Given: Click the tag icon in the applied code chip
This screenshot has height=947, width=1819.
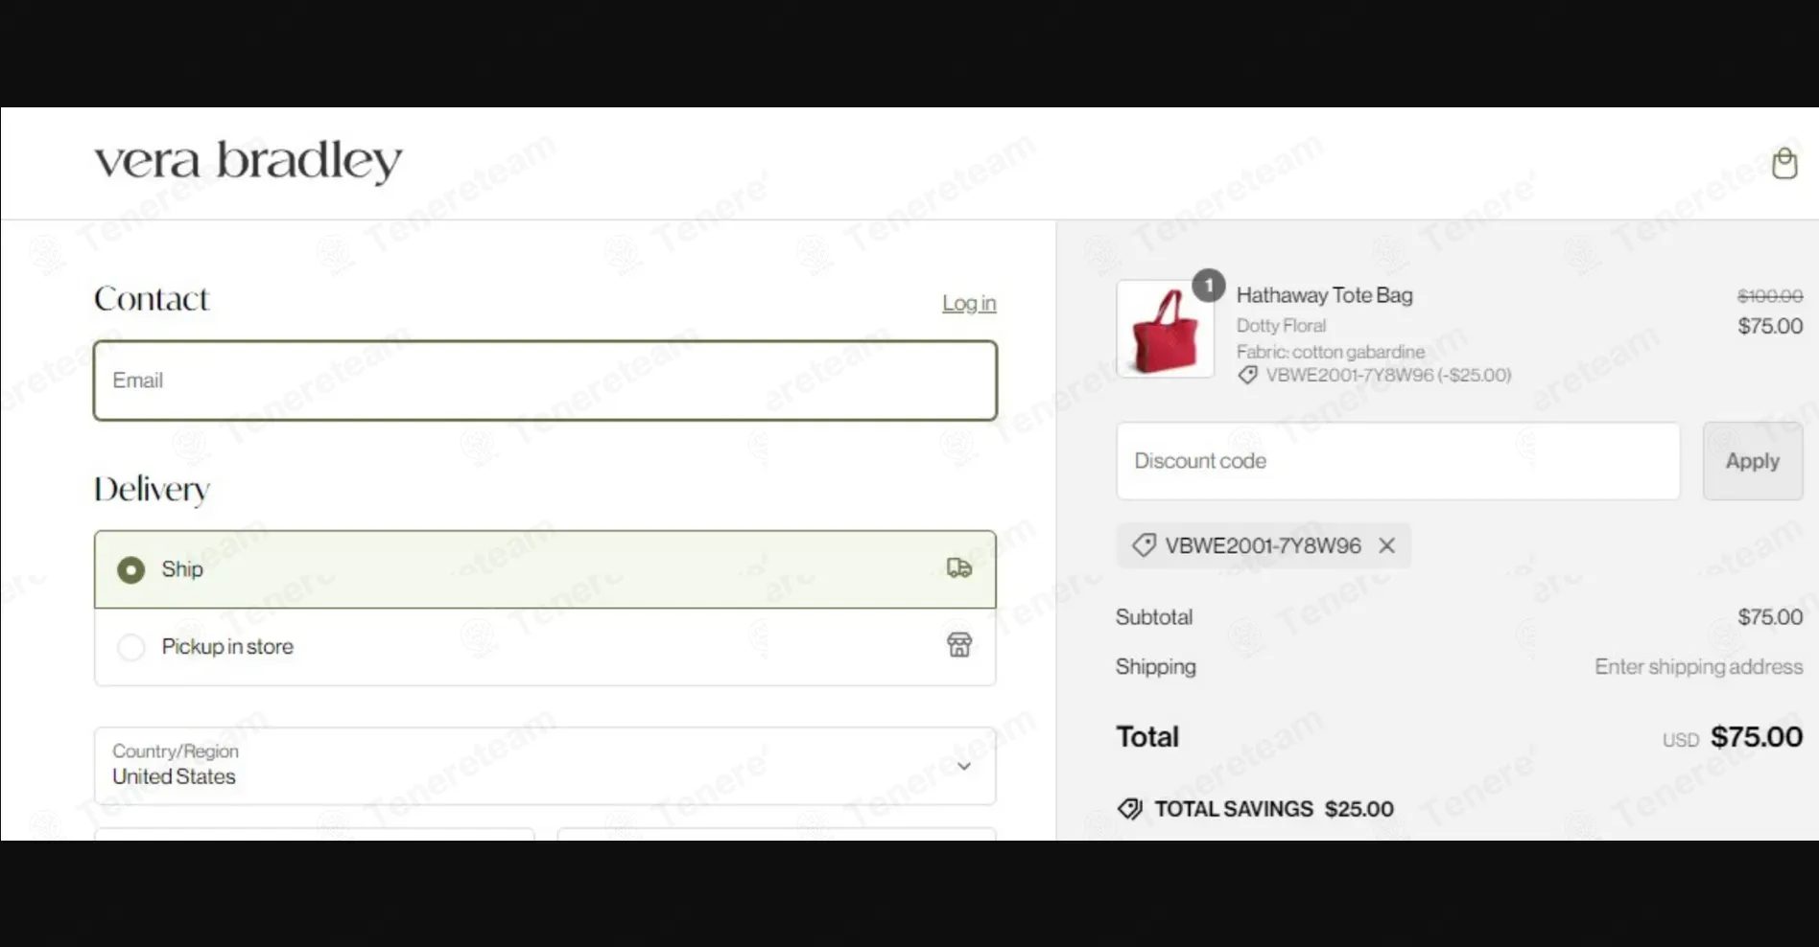Looking at the screenshot, I should 1144,545.
